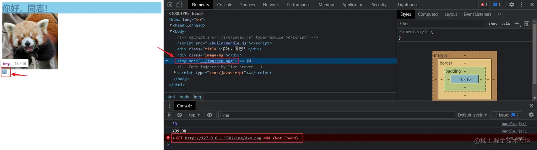Open the DevTools three-dot customize menu
Screen dimensions: 537x150
click(522, 5)
